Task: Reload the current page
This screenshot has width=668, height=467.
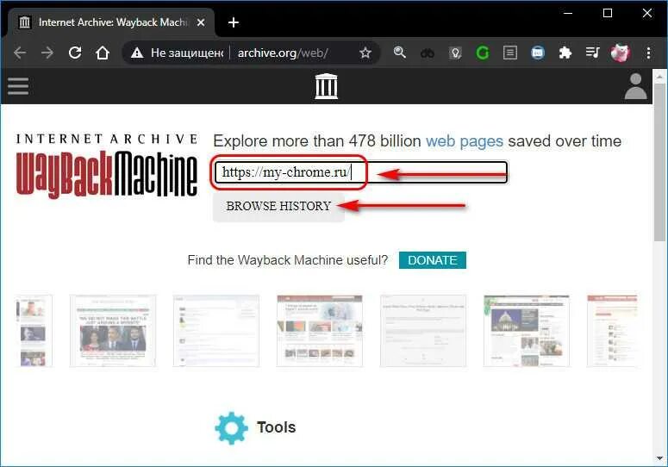Action: [x=75, y=53]
